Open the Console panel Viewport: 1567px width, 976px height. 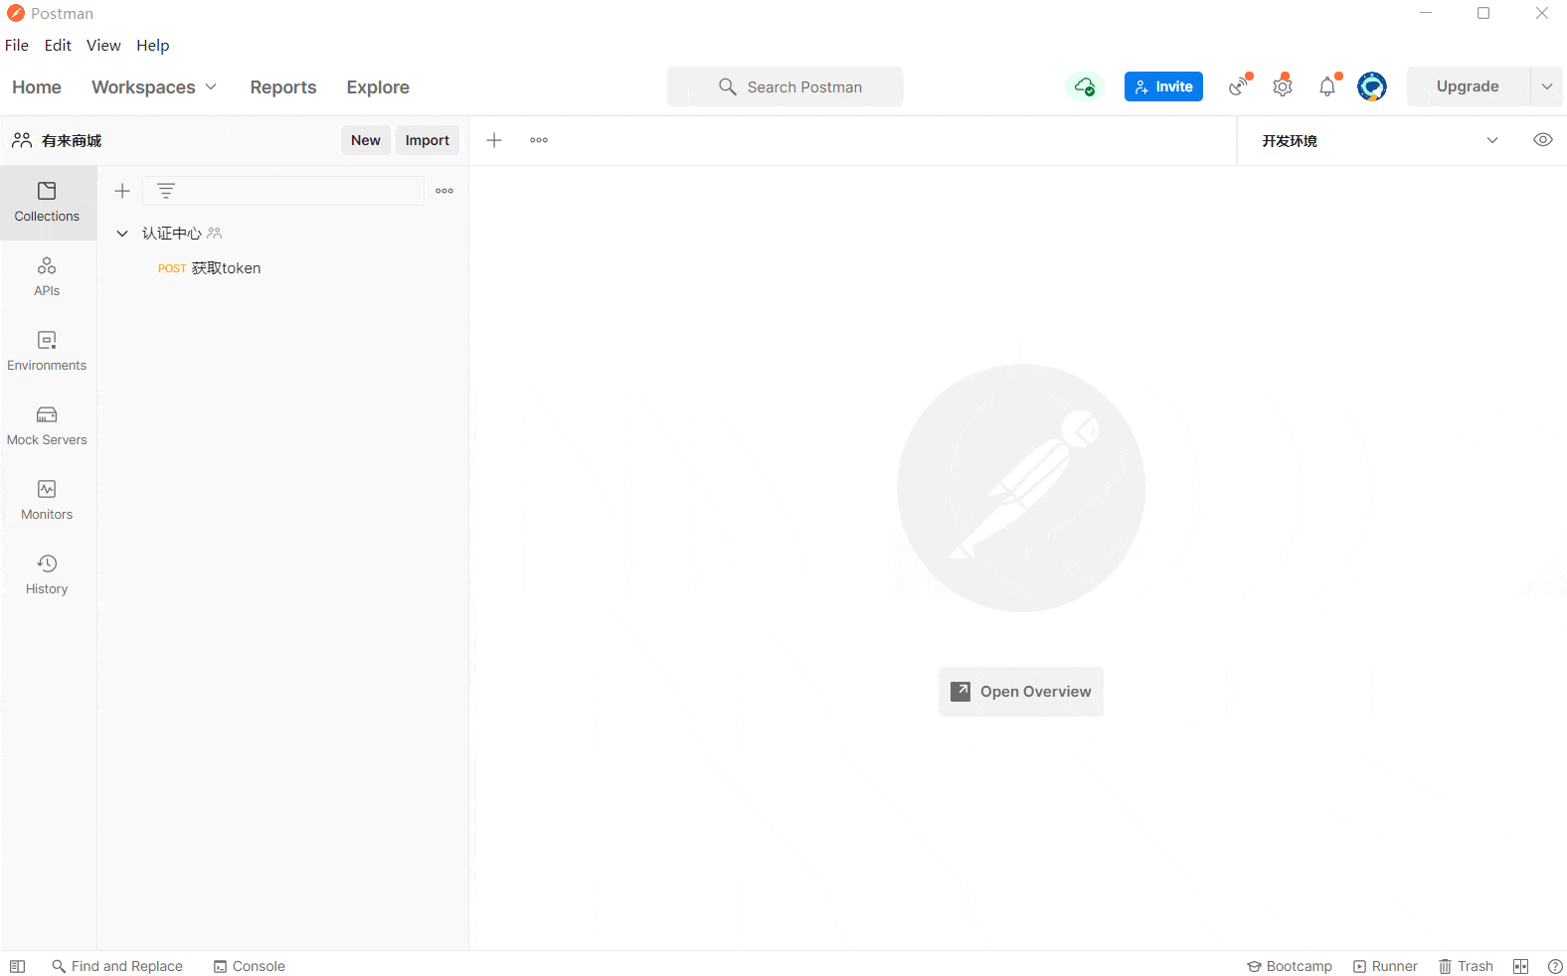click(250, 966)
